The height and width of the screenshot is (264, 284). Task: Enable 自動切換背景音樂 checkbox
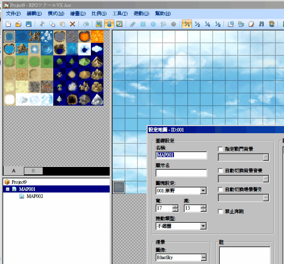220,170
